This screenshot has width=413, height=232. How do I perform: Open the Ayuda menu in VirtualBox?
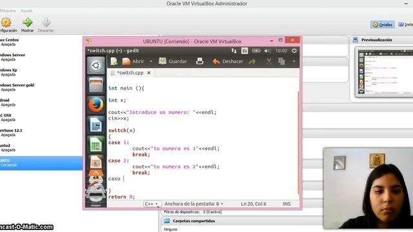point(26,11)
